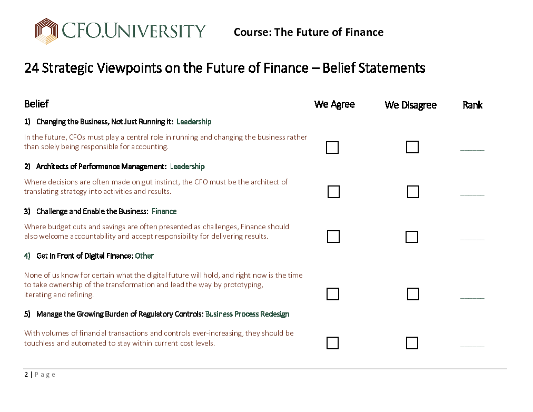Image resolution: width=533 pixels, height=412 pixels.
Task: Check We Disagree for belief 1
Action: click(x=412, y=147)
